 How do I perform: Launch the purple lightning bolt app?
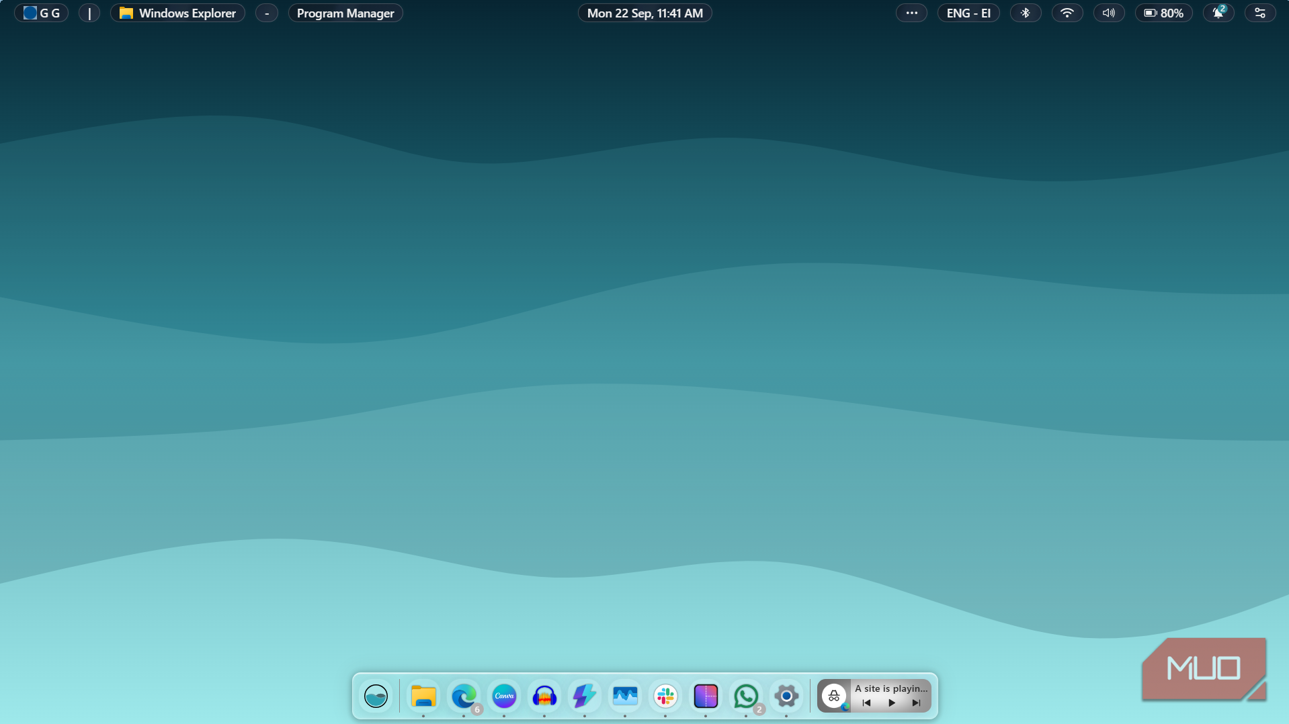click(x=585, y=696)
